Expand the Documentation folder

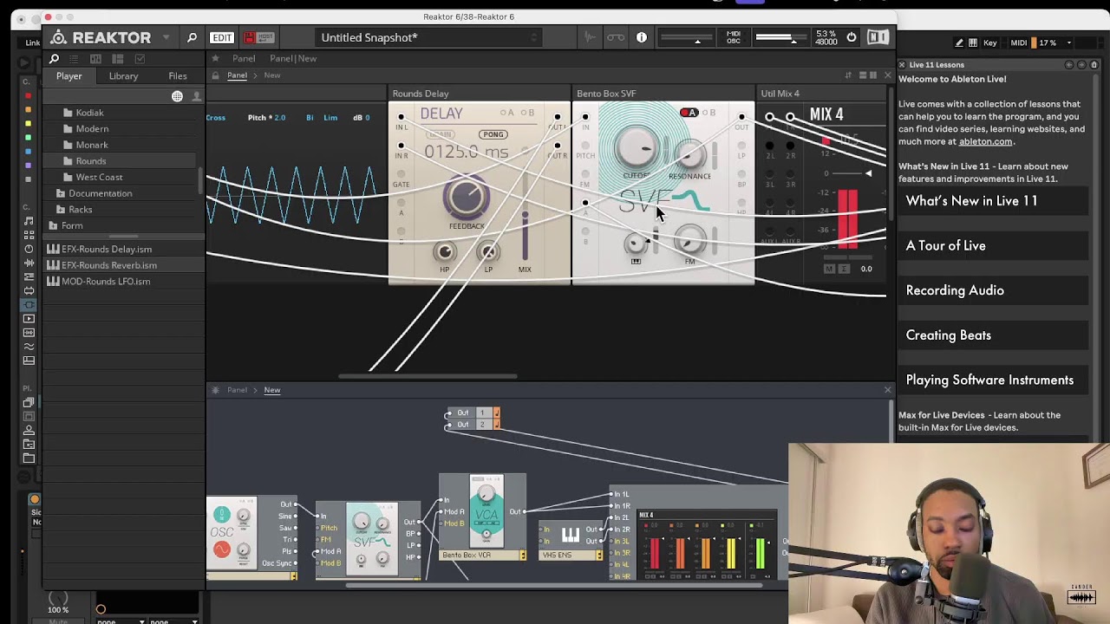[61, 193]
